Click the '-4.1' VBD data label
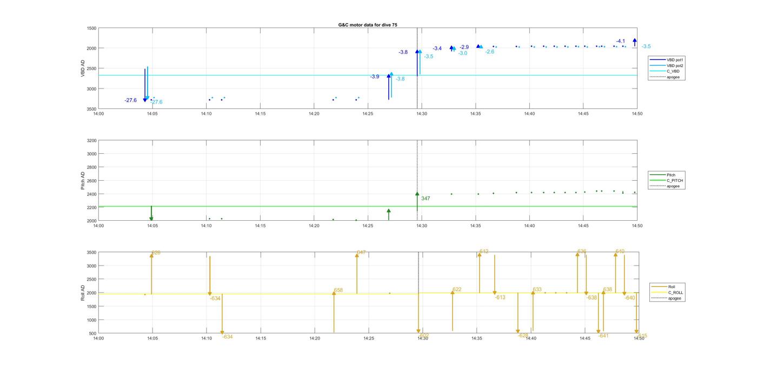The height and width of the screenshot is (374, 757). pyautogui.click(x=621, y=41)
